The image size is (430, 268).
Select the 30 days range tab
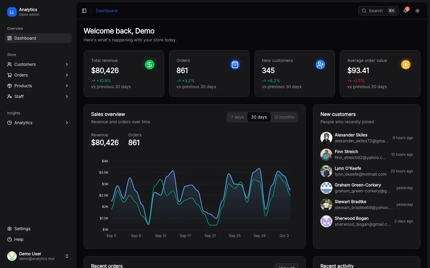259,117
